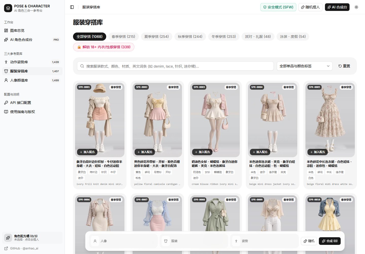Select the 泳装 · 度假 (54) tab
365x254 pixels.
point(293,37)
